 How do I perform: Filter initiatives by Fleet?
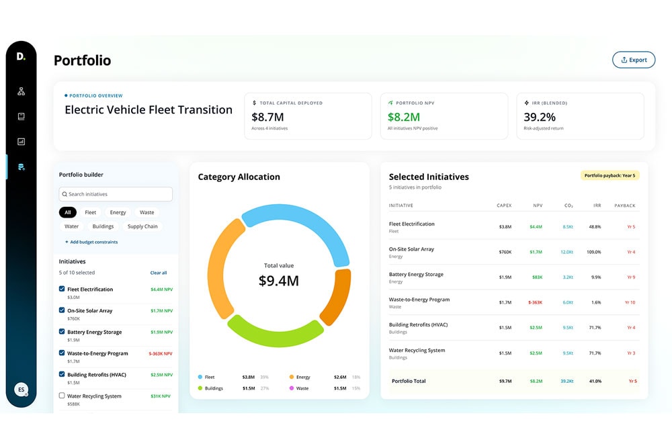click(91, 212)
